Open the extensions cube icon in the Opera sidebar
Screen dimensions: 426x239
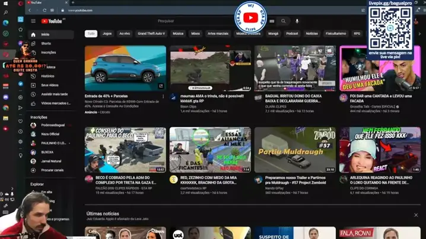tap(20, 142)
